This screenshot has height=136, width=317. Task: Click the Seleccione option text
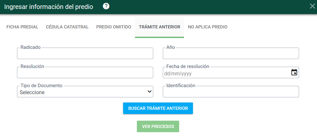[32, 93]
